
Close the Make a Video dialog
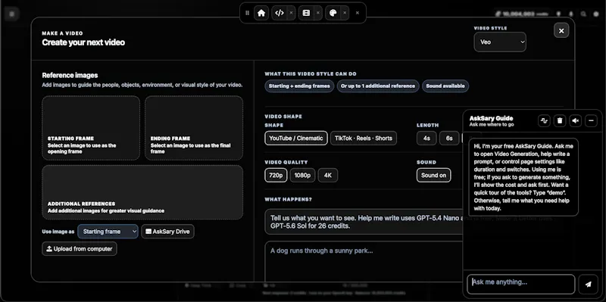(x=561, y=30)
